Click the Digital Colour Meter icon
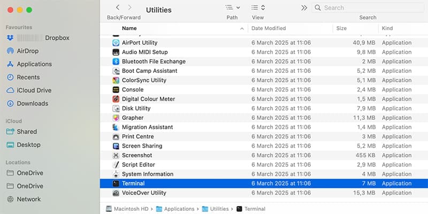 116,99
